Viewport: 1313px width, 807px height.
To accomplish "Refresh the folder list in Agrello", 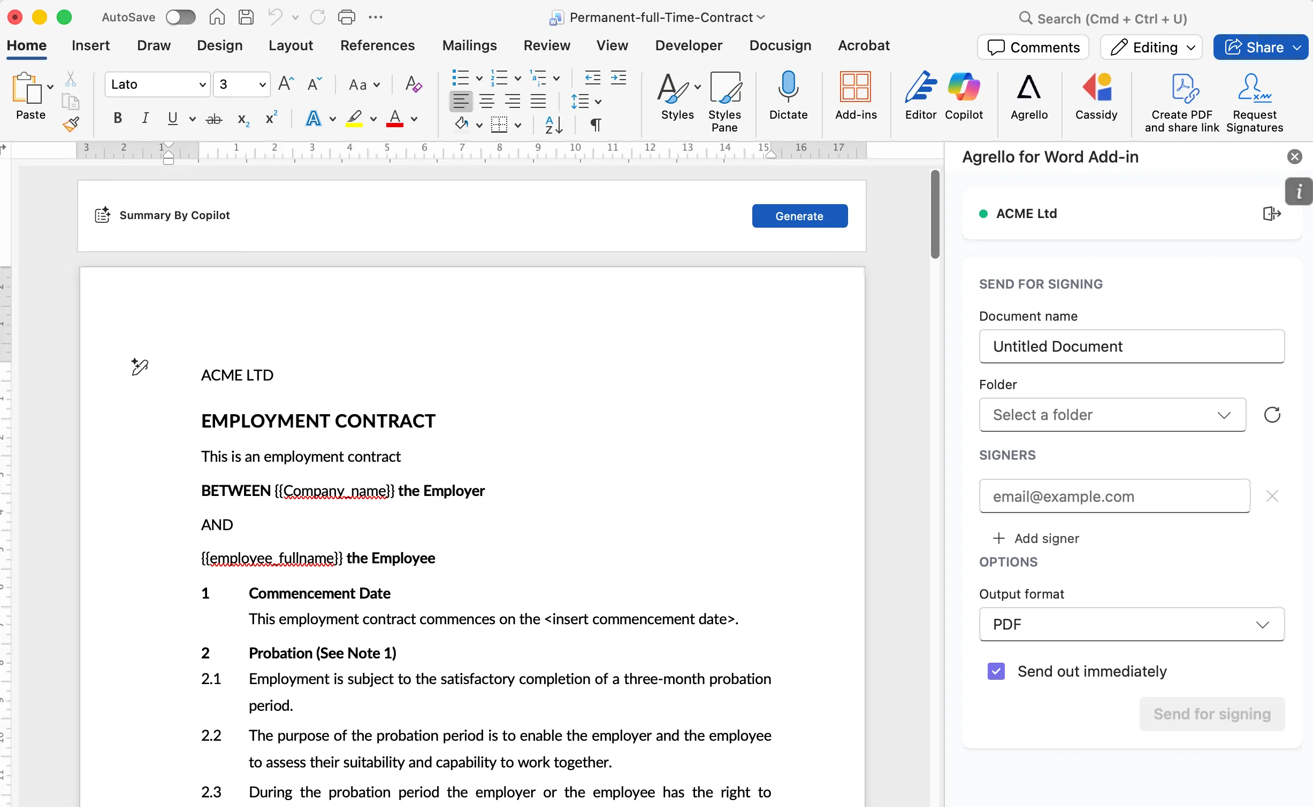I will point(1272,415).
